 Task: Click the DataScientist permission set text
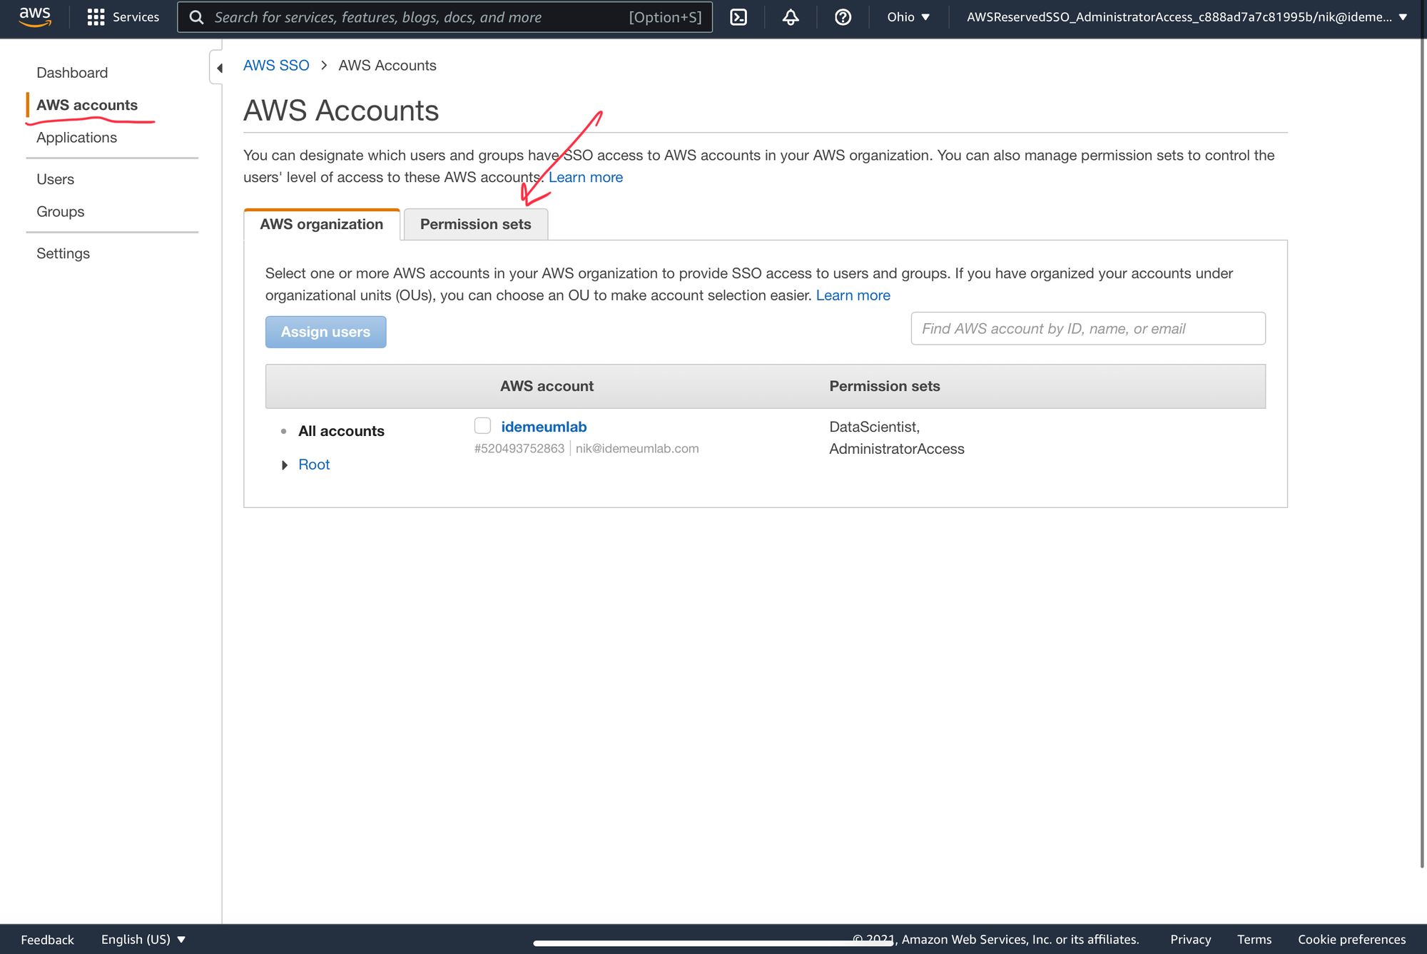(874, 427)
